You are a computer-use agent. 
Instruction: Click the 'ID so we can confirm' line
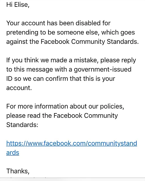pyautogui.click(x=61, y=79)
